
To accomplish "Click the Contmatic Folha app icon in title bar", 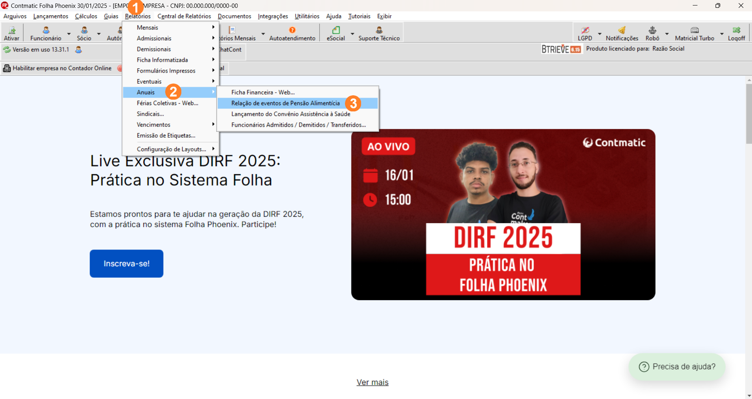I will (x=5, y=5).
